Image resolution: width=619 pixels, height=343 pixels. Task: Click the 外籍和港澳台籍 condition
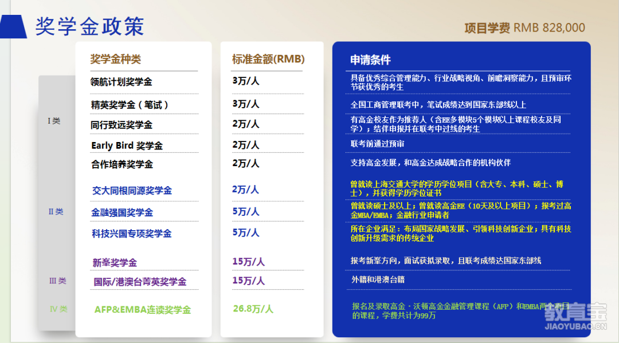(378, 279)
